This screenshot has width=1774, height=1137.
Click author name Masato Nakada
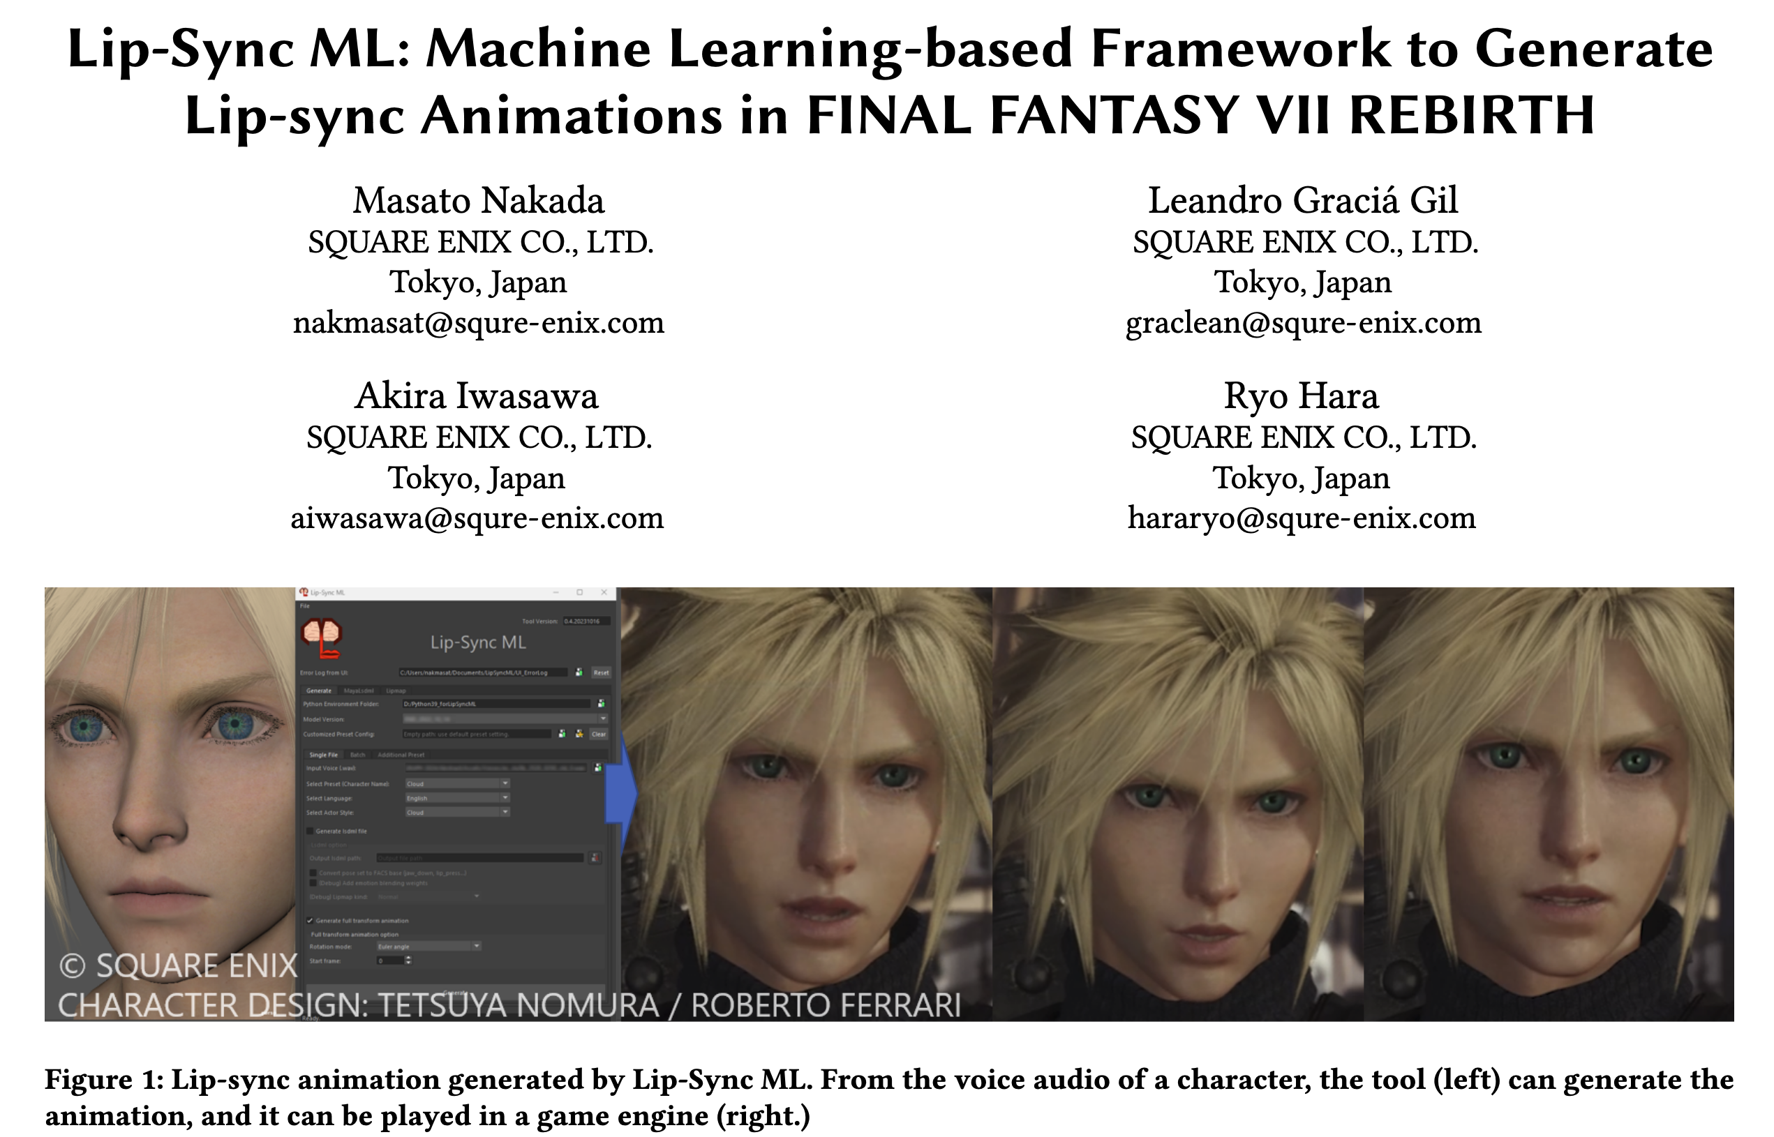[479, 200]
